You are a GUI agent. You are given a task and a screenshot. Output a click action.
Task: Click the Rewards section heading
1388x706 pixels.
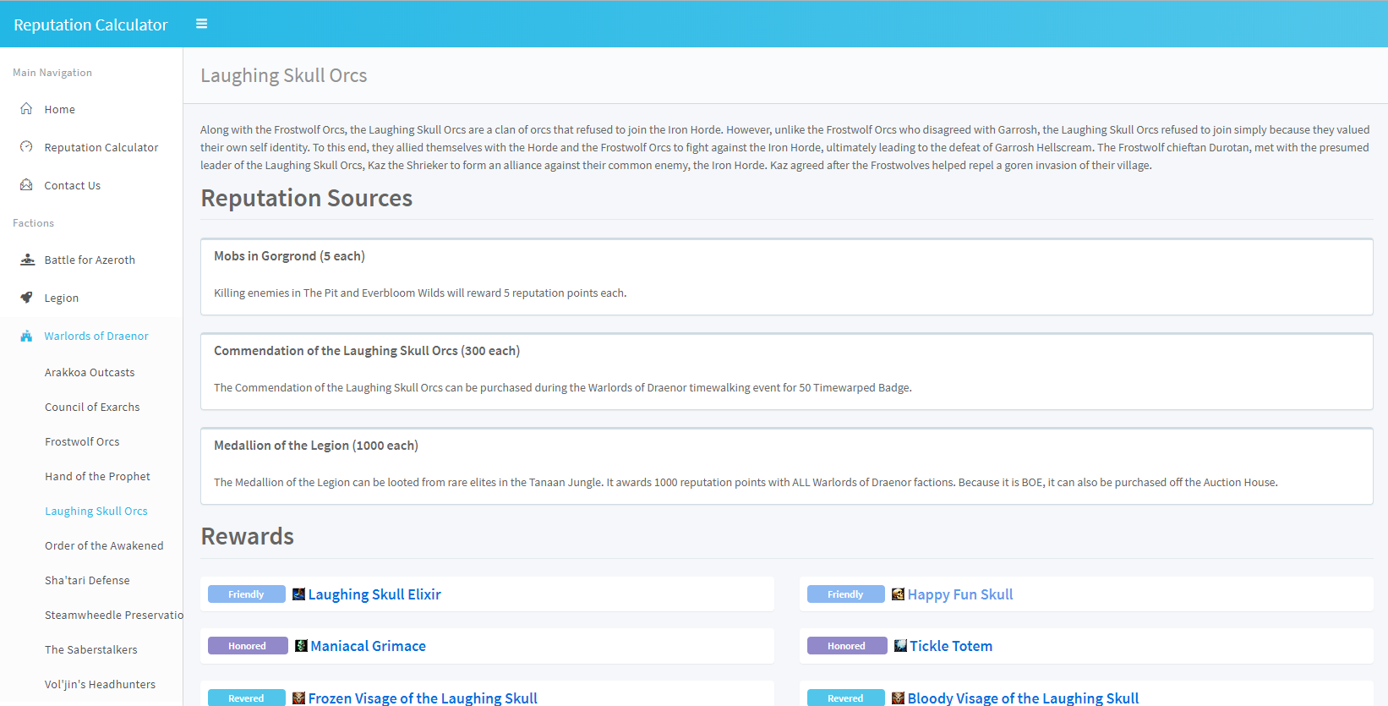point(248,536)
